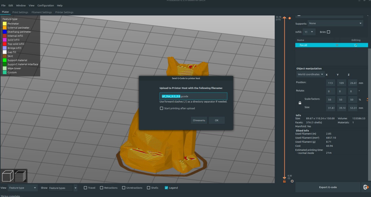This screenshot has height=197, width=371.
Task: Open the Window menu
Action: (21, 5)
